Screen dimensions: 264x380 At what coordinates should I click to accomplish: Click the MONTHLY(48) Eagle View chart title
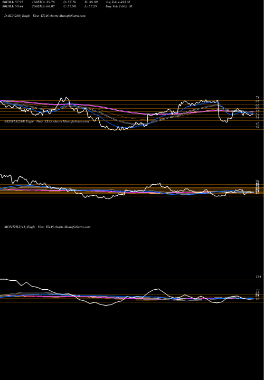(48, 227)
